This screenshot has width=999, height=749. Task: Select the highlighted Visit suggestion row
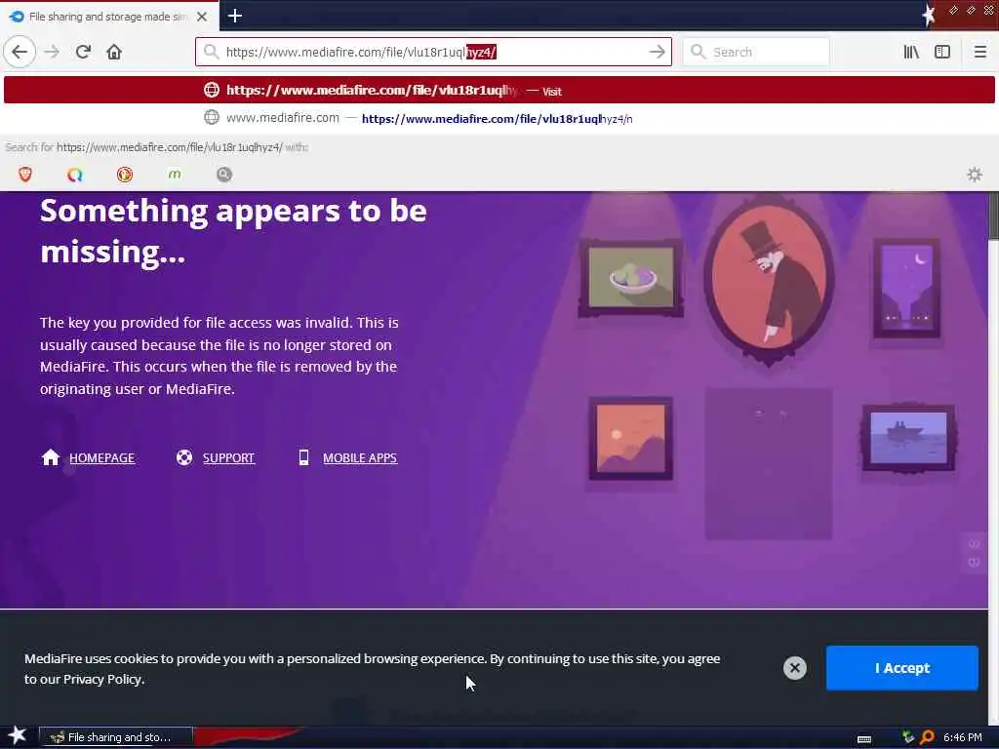click(x=499, y=90)
